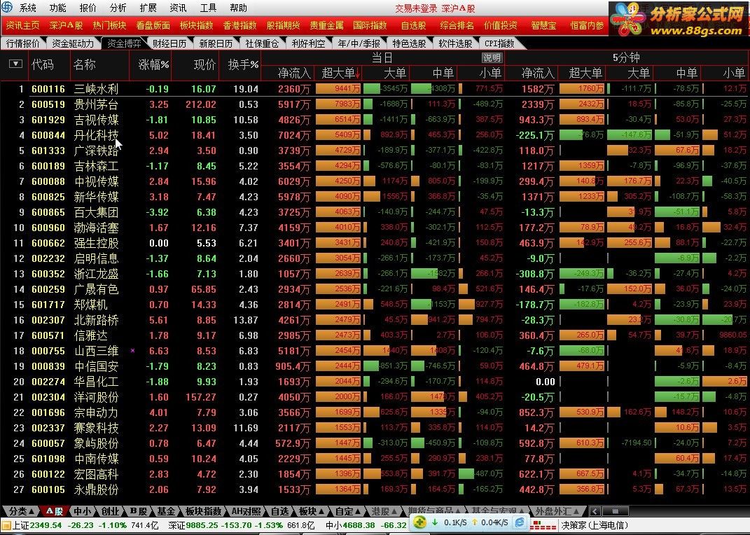Click 自选股 in the red toolbar
This screenshot has height=535, width=750.
point(414,25)
